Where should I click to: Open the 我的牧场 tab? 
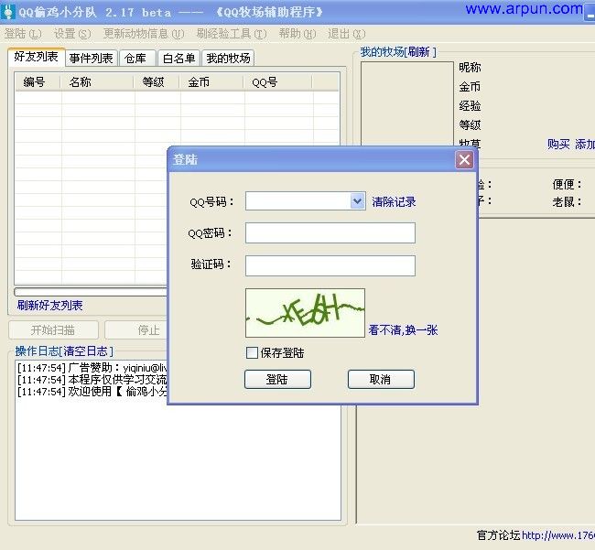(228, 59)
